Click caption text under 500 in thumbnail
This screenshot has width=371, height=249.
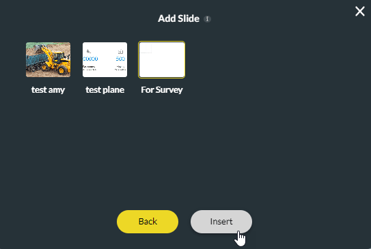point(120,68)
